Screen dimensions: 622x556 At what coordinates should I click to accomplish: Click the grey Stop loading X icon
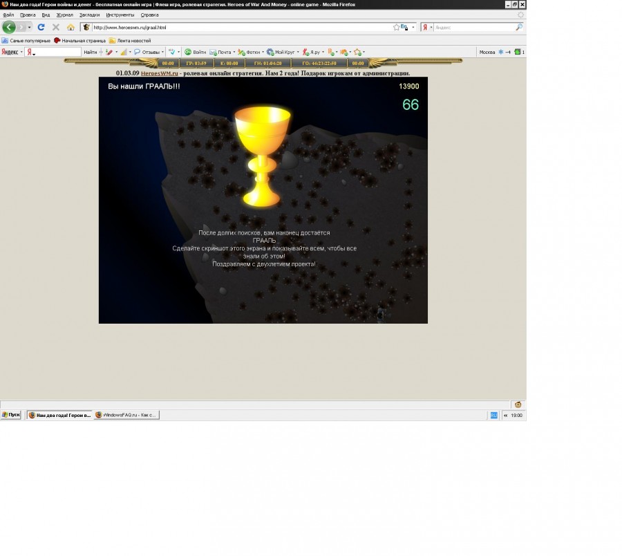[x=56, y=27]
